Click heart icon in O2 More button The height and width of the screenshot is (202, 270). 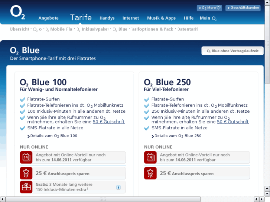tap(218, 7)
